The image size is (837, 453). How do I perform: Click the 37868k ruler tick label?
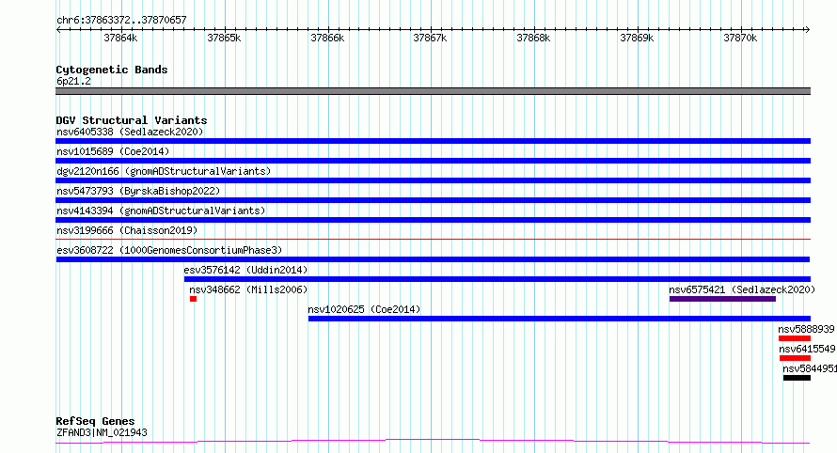pyautogui.click(x=533, y=38)
